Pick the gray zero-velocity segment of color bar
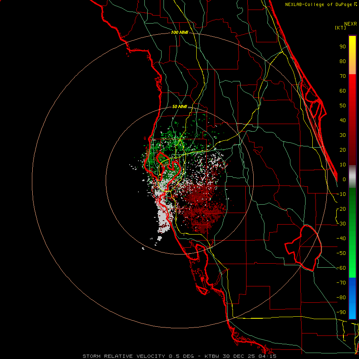 pos(352,176)
